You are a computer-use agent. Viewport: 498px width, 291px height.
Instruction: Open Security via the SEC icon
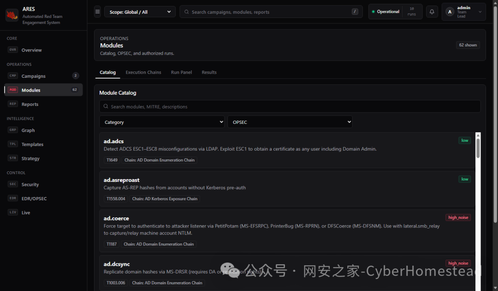point(13,184)
